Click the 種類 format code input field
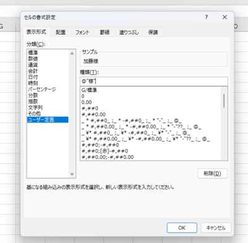 click(x=154, y=82)
